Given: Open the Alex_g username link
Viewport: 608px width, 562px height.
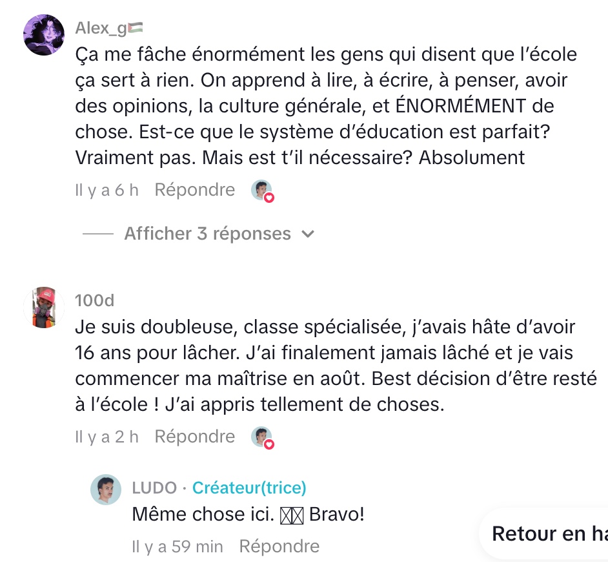Looking at the screenshot, I should click(101, 28).
